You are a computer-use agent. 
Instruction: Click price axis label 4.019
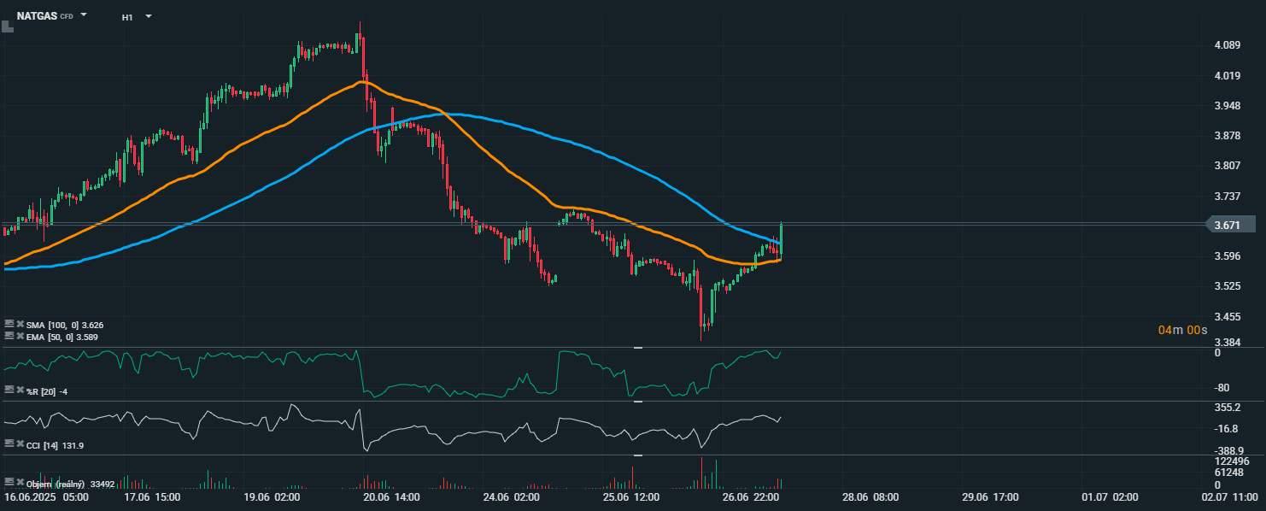pos(1227,75)
